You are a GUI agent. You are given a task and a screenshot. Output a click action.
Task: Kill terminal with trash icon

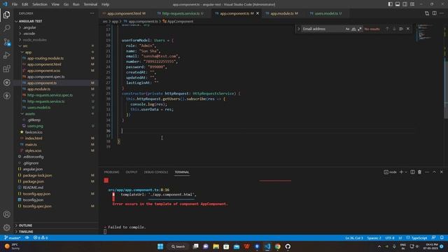tap(419, 172)
